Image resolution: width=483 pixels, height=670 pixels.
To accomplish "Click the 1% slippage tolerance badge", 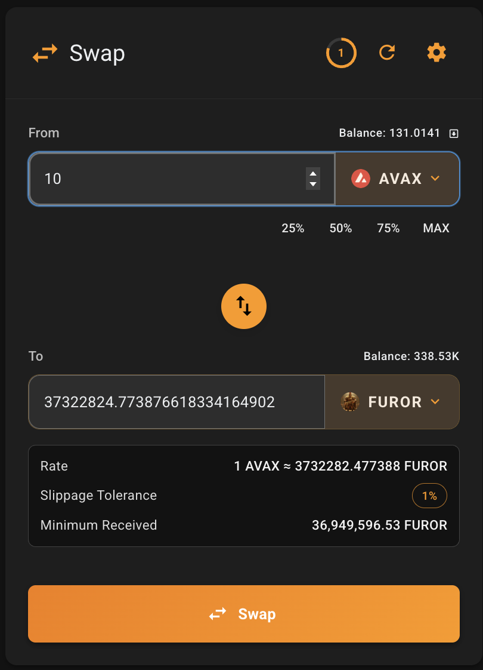I will click(x=429, y=496).
